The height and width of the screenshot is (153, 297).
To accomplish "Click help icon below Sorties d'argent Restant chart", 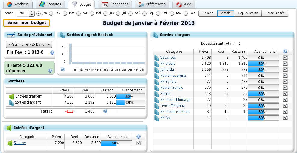I will coord(63,69).
